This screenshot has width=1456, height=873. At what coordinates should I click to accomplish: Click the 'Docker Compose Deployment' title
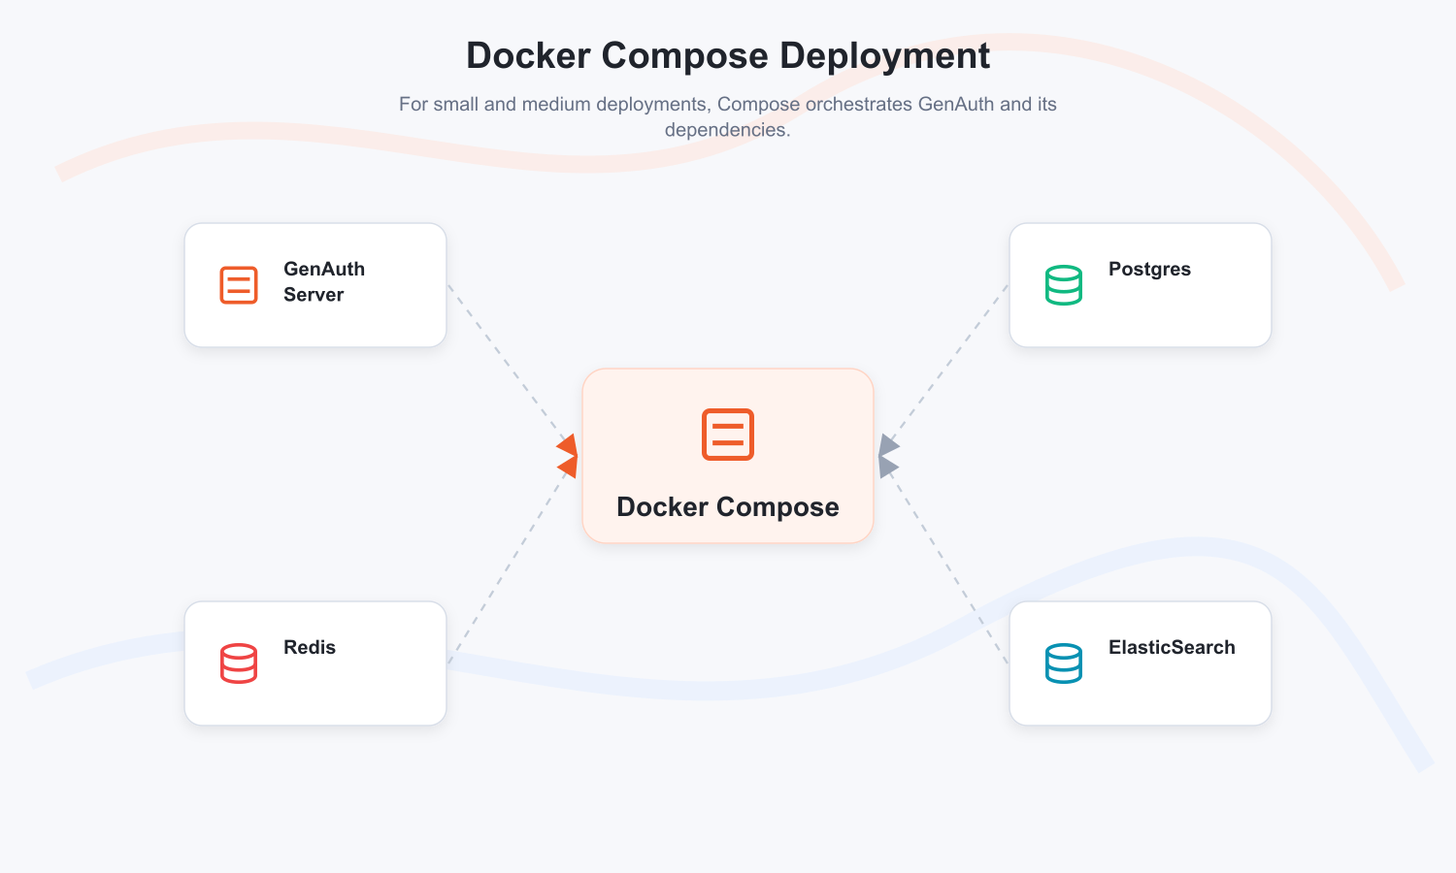[x=728, y=55]
